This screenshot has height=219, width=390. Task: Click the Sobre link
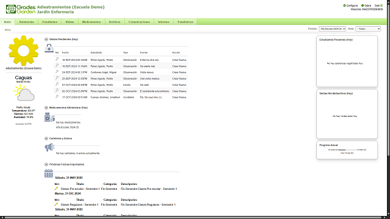[367, 5]
